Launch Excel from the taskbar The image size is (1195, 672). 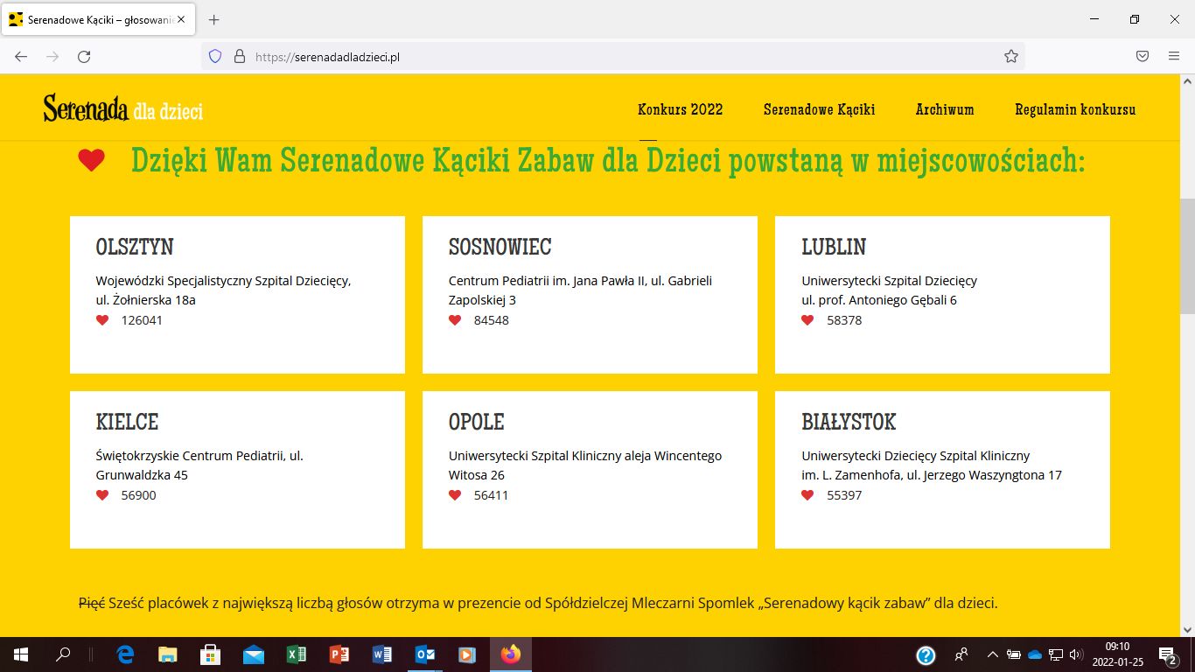point(297,654)
